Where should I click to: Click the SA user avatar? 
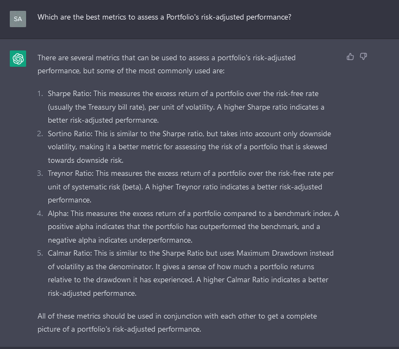18,18
